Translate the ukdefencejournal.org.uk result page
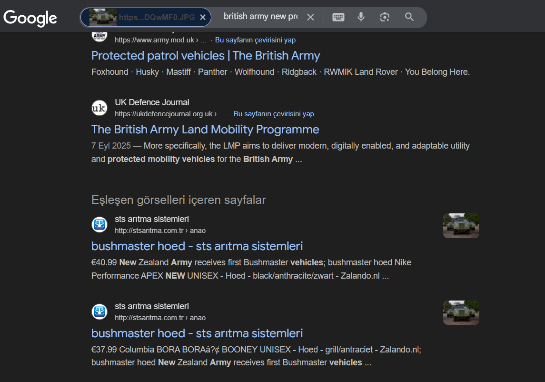 [x=274, y=114]
